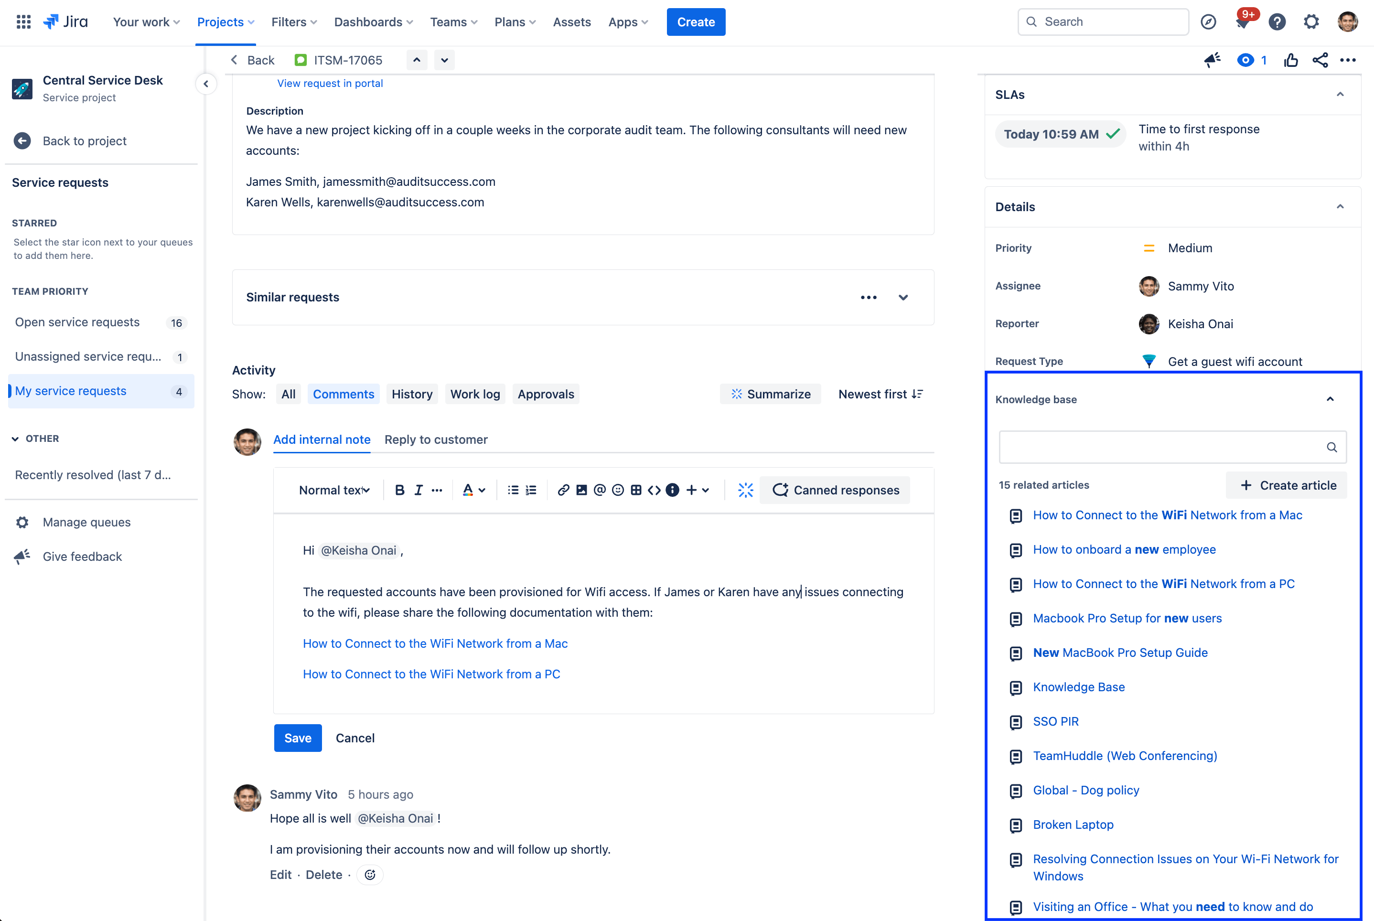1374x921 pixels.
Task: Click the AI Summarize icon
Action: pyautogui.click(x=735, y=394)
